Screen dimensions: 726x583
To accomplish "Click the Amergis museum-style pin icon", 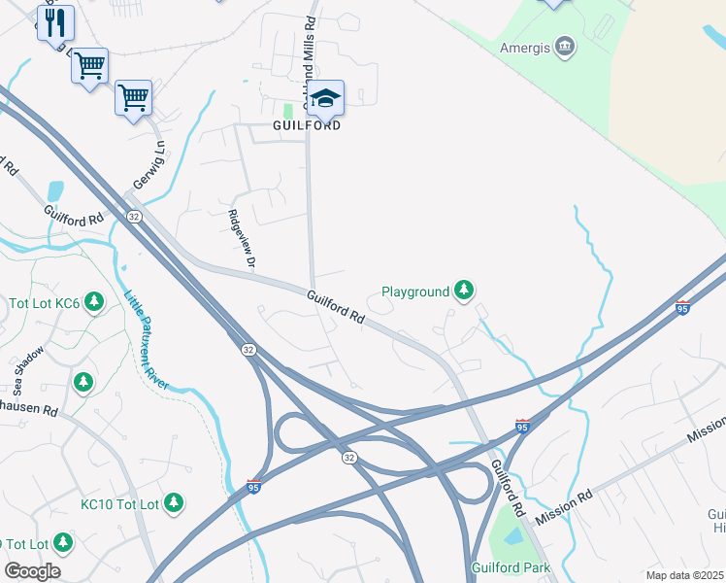I will tap(565, 48).
